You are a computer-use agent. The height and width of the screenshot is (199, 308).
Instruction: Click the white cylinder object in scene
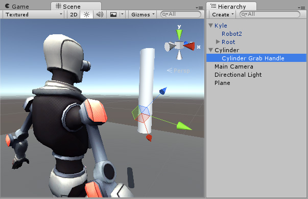coord(147,79)
